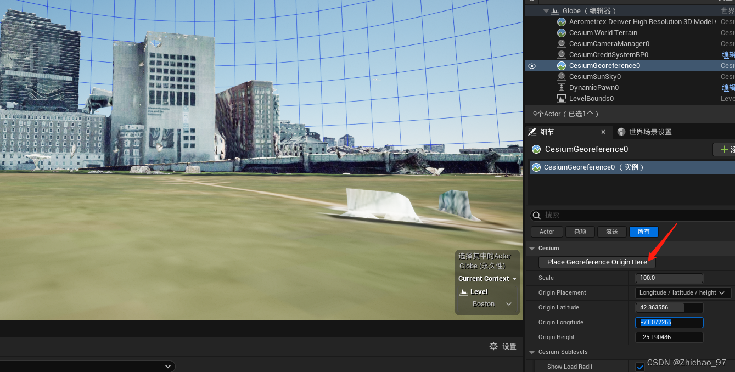The width and height of the screenshot is (735, 372).
Task: Click the Level icon in Current Context
Action: point(464,292)
